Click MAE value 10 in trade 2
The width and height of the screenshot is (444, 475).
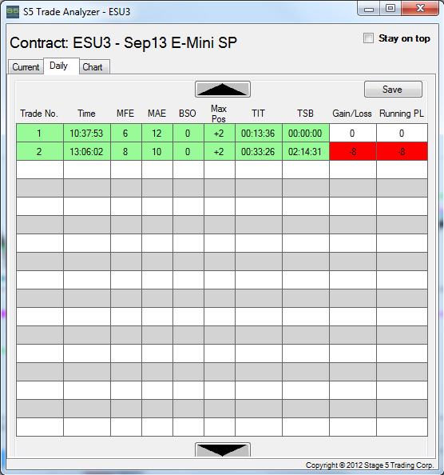point(157,151)
